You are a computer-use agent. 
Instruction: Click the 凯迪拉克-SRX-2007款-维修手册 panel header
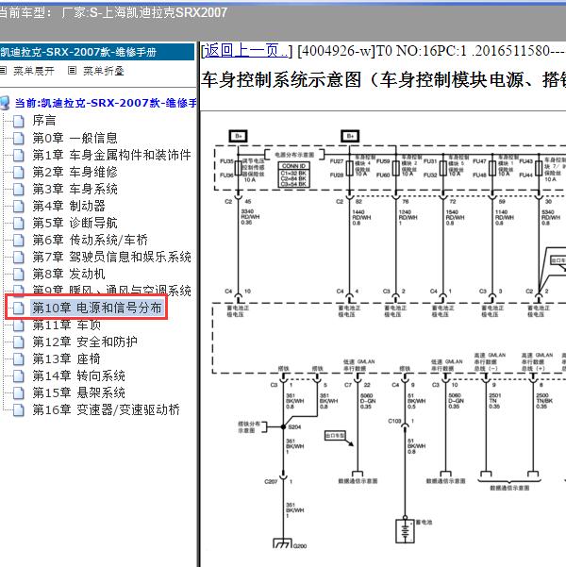click(x=97, y=52)
